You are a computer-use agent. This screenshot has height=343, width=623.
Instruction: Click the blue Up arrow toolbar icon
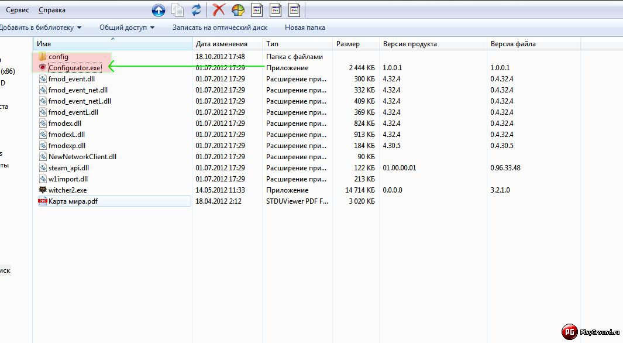click(x=159, y=10)
